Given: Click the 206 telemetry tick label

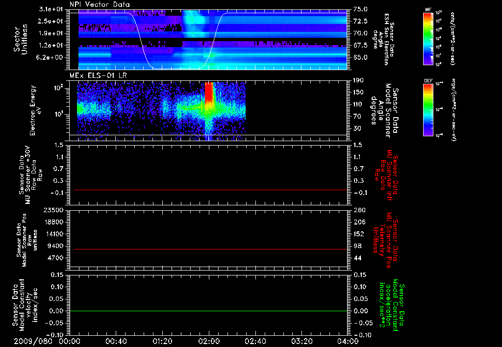Looking at the screenshot, I should 359,222.
